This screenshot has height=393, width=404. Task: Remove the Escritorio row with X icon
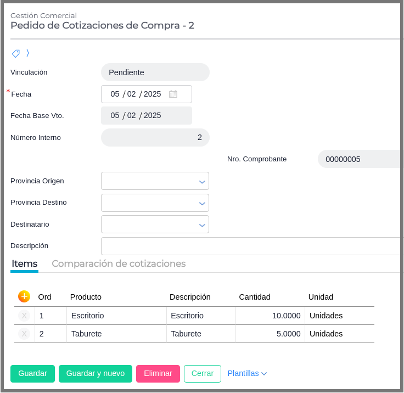tap(24, 316)
